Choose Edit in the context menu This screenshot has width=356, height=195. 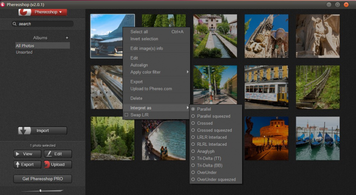coord(157,58)
